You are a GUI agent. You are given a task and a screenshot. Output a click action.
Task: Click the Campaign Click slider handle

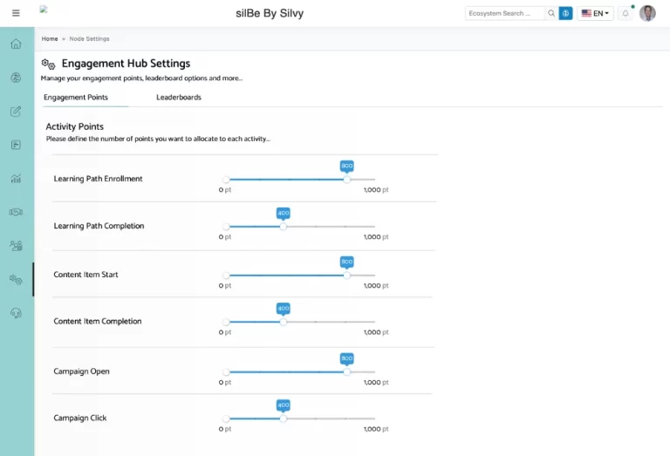point(283,419)
